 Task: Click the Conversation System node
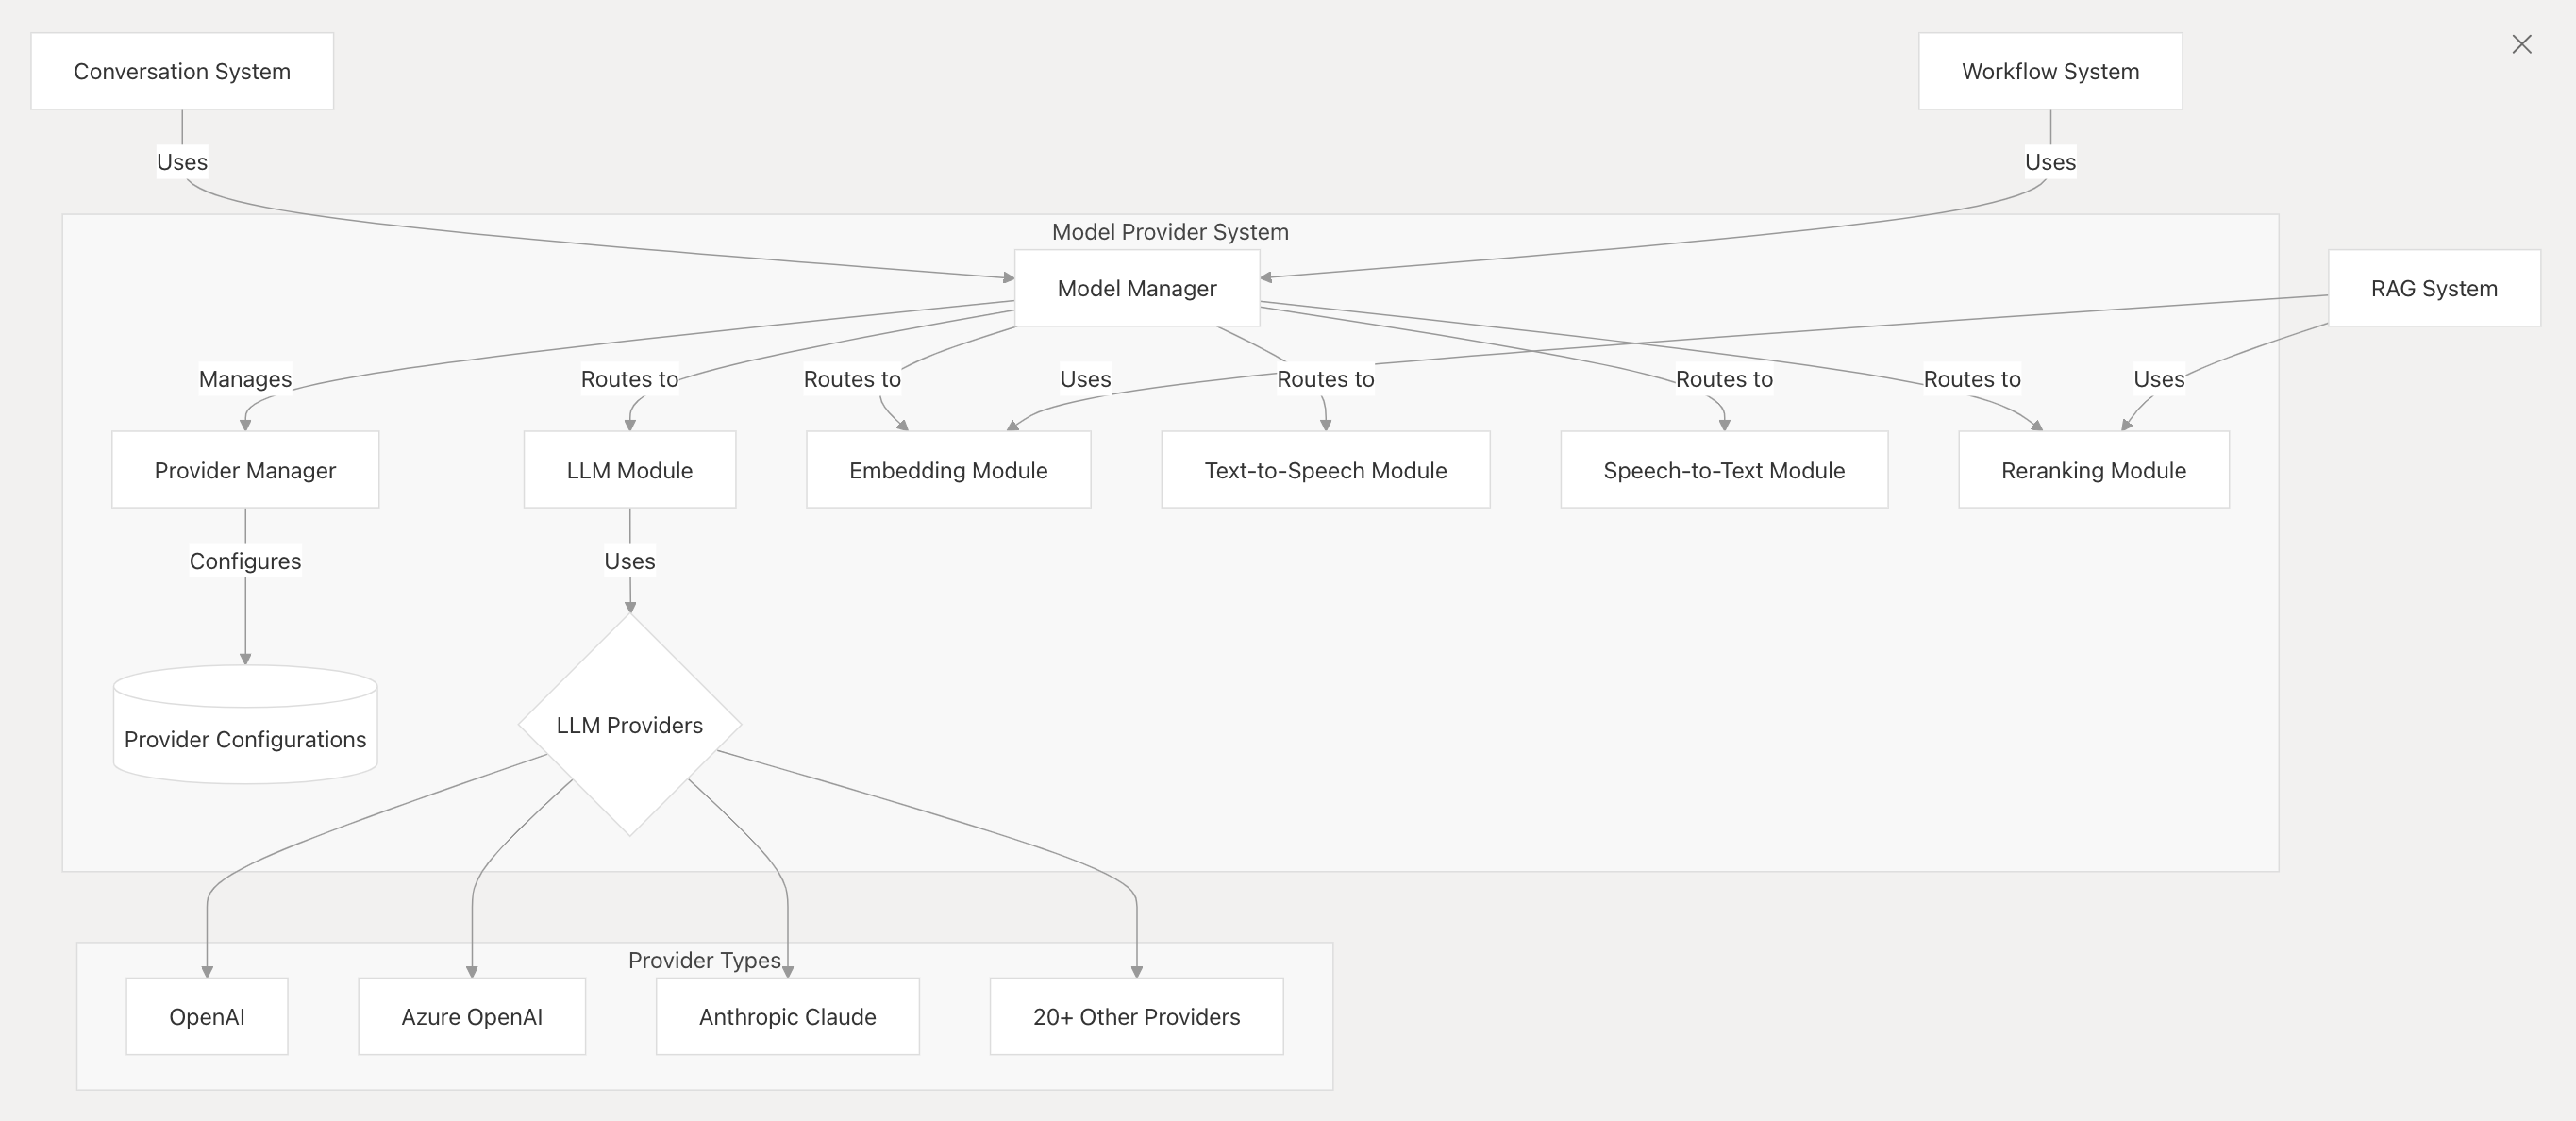[182, 71]
